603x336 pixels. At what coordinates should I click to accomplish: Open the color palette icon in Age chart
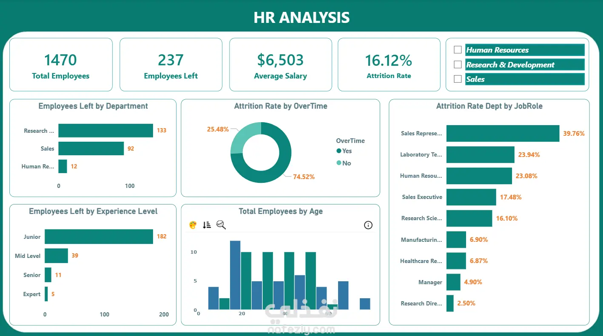(x=193, y=225)
